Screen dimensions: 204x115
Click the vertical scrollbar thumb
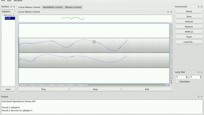(171, 52)
